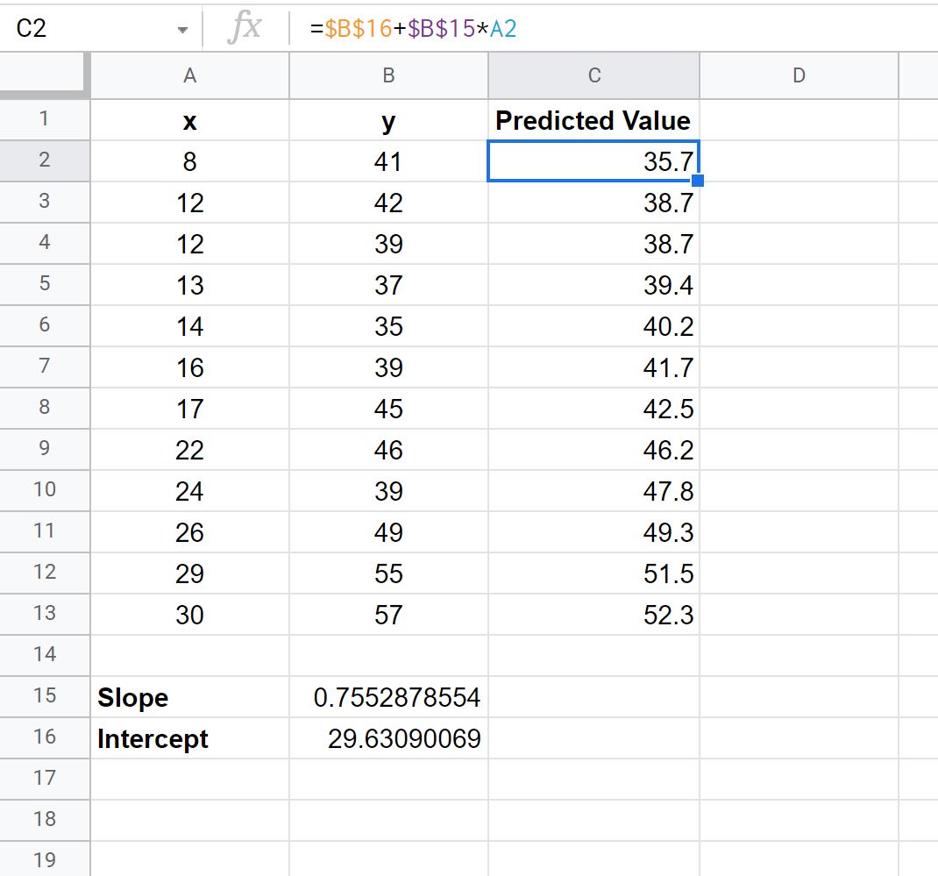The height and width of the screenshot is (876, 938).
Task: Select the column A header
Action: click(x=189, y=75)
